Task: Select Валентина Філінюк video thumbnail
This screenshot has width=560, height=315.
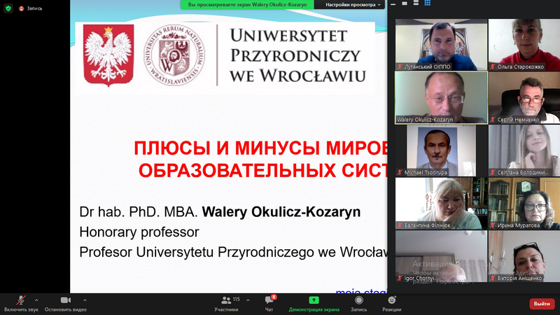Action: click(441, 203)
